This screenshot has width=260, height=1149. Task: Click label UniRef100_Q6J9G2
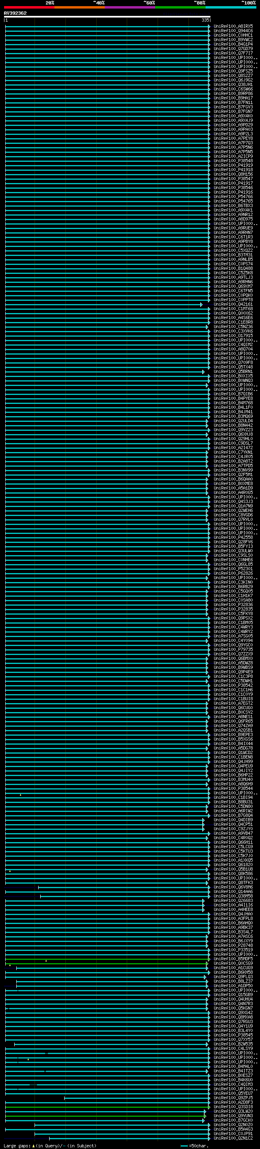pos(233,80)
